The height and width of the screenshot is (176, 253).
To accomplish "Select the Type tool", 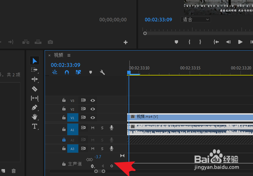I will [x=35, y=126].
